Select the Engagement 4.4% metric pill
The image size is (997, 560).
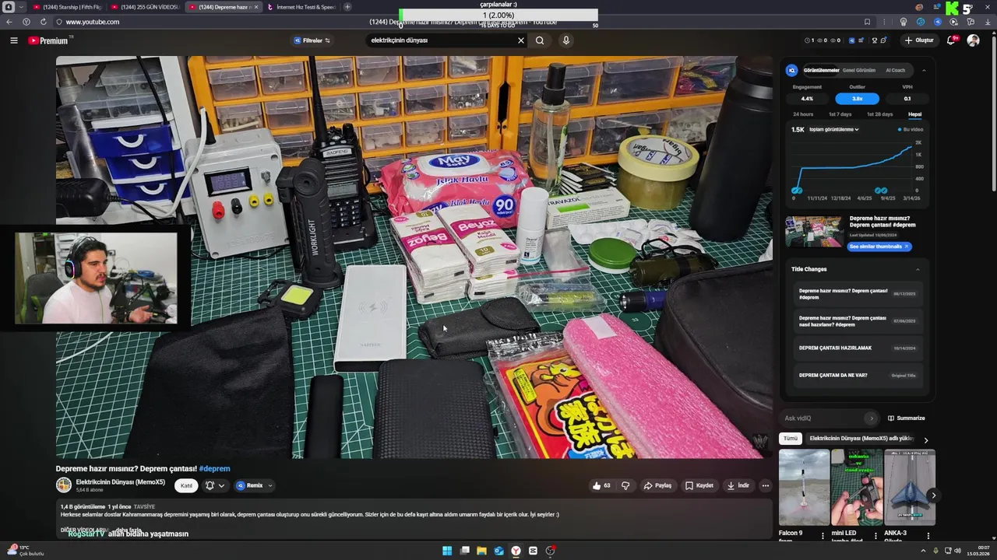(807, 99)
